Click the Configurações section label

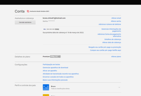pyautogui.click(x=21, y=65)
